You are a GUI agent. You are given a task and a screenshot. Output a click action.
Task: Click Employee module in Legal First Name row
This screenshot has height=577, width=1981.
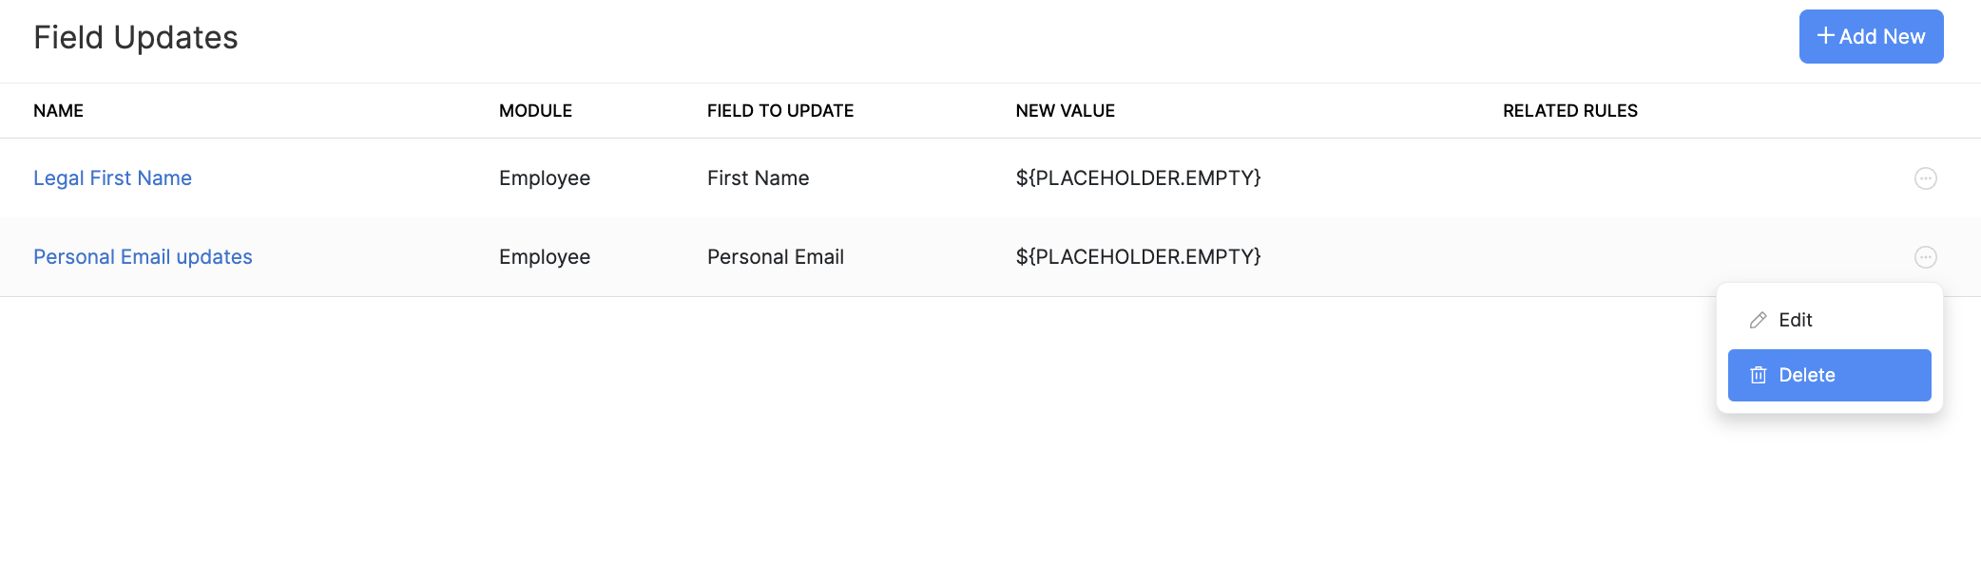click(x=545, y=178)
